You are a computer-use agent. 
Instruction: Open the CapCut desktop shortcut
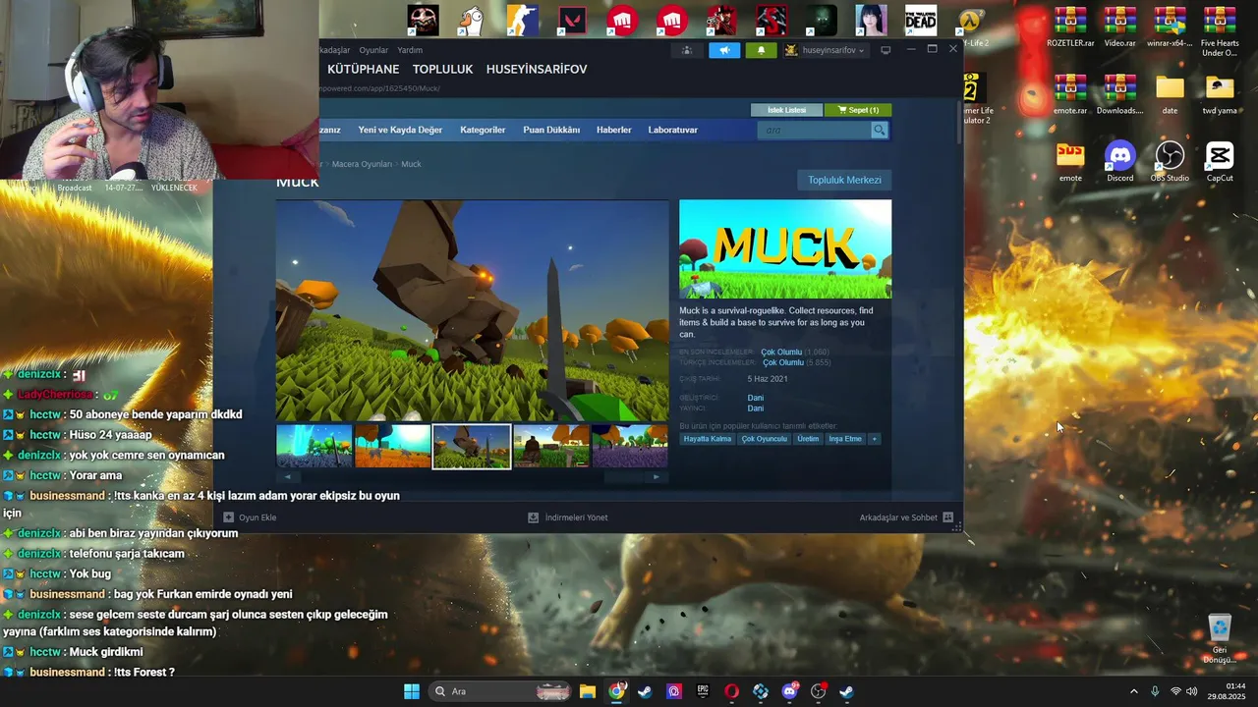pyautogui.click(x=1220, y=161)
